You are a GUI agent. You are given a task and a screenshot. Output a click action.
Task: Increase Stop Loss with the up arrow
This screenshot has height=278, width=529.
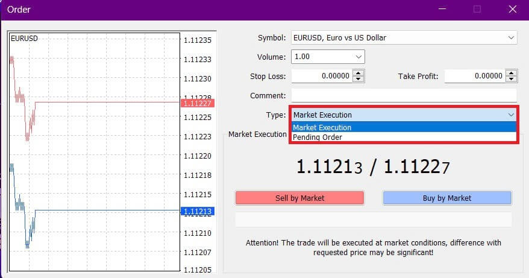pyautogui.click(x=358, y=73)
